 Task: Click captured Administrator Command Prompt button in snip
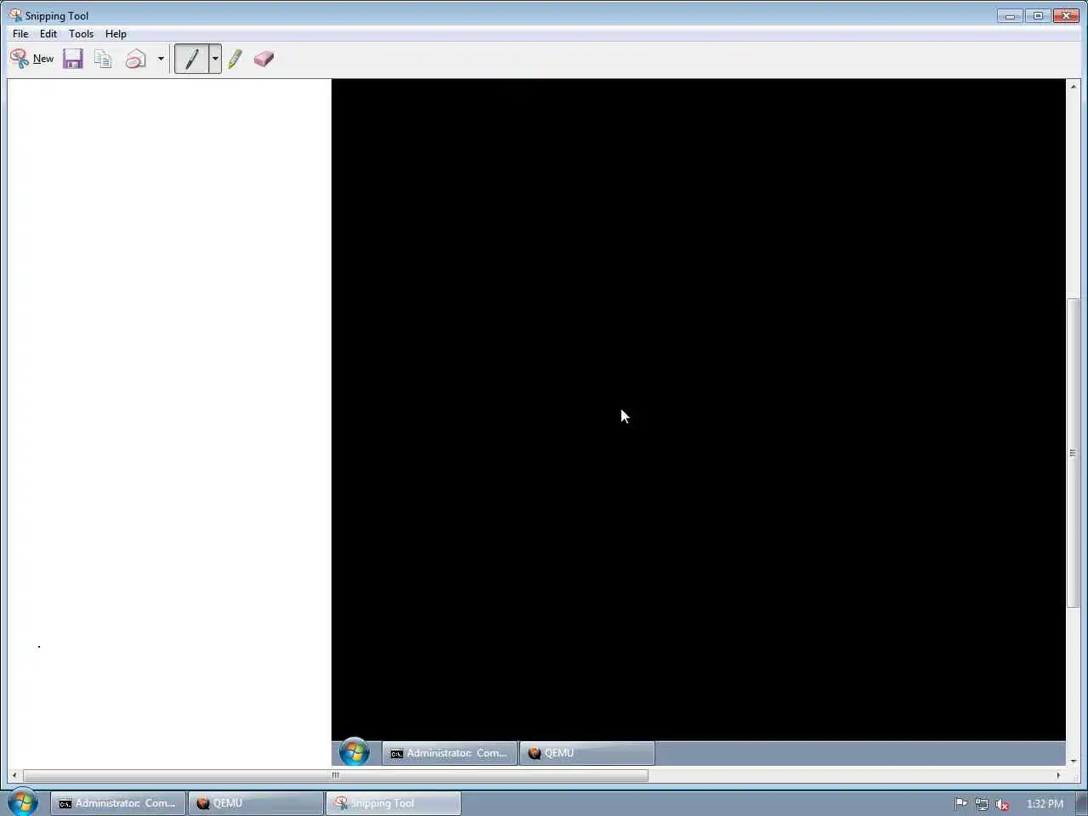tap(450, 753)
